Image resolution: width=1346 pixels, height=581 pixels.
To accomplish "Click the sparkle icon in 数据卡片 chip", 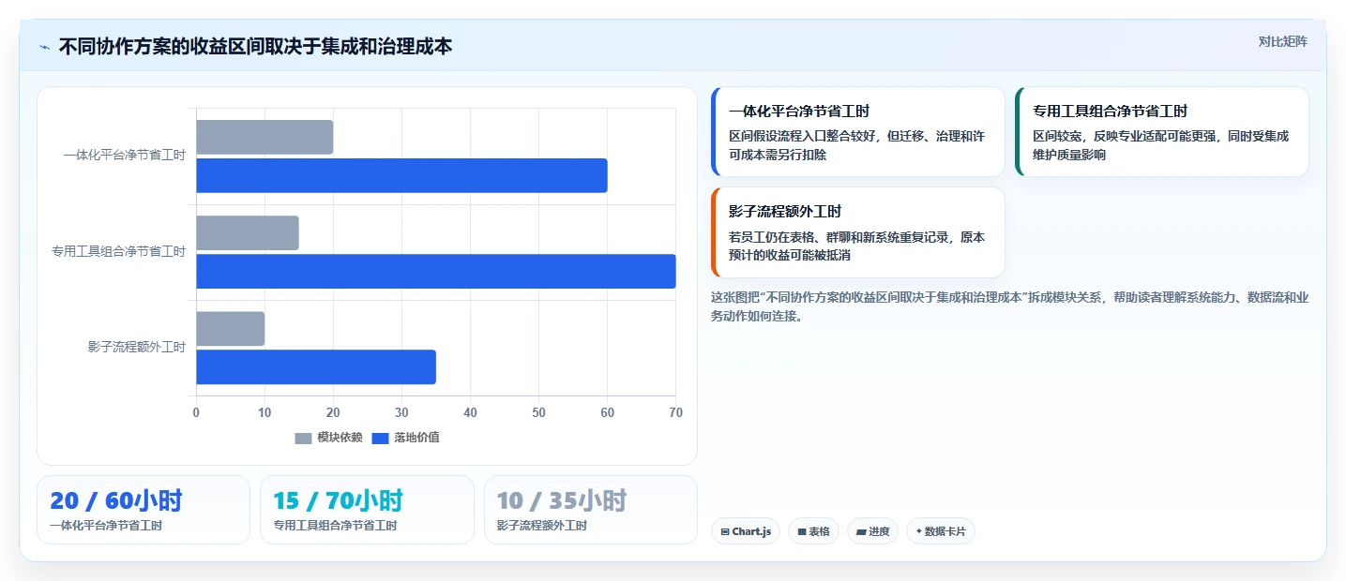I will (x=918, y=531).
